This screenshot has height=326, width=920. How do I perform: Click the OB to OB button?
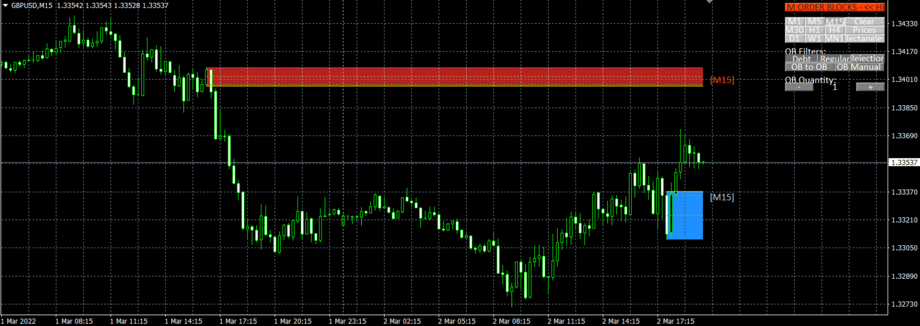[x=809, y=67]
